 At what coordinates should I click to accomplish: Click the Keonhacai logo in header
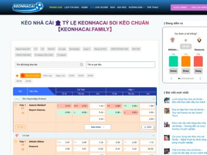pos(28,7)
